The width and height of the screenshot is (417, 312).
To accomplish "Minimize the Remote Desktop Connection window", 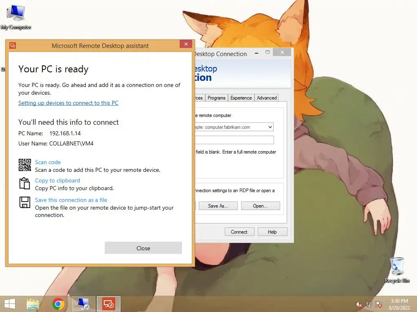I will [257, 53].
